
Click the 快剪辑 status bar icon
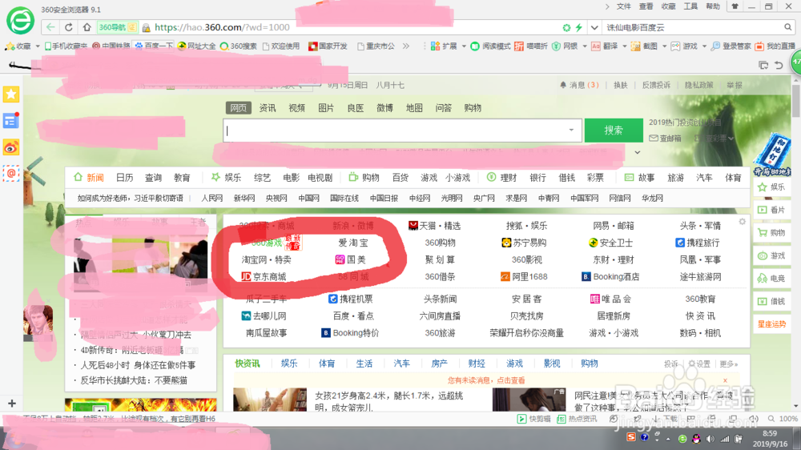[533, 419]
